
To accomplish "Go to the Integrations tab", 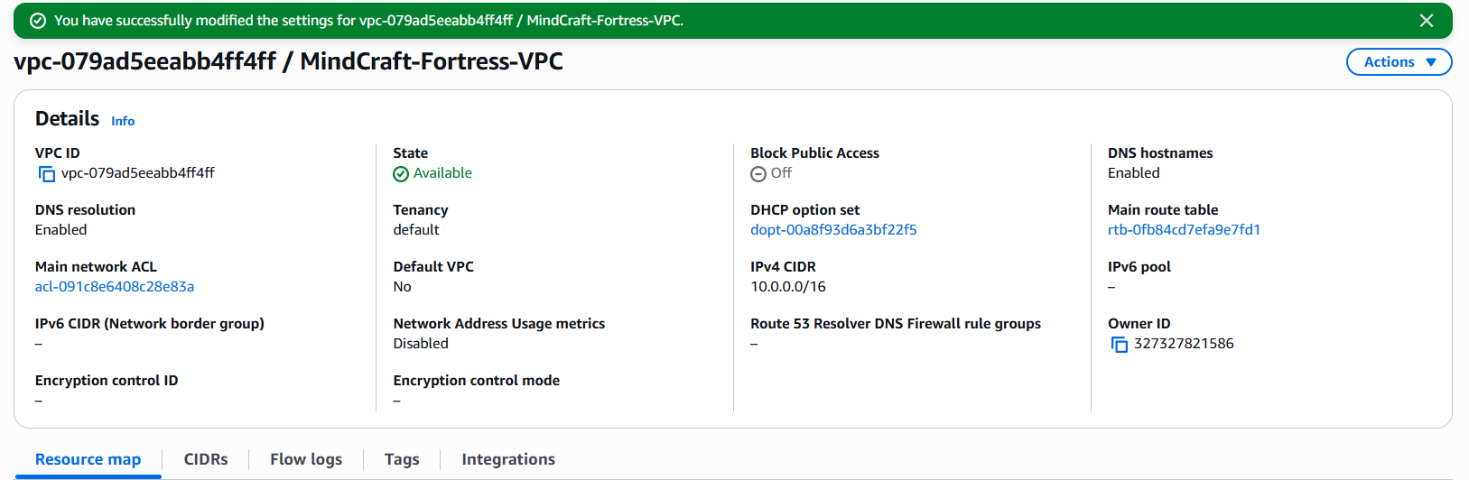I will click(x=508, y=459).
